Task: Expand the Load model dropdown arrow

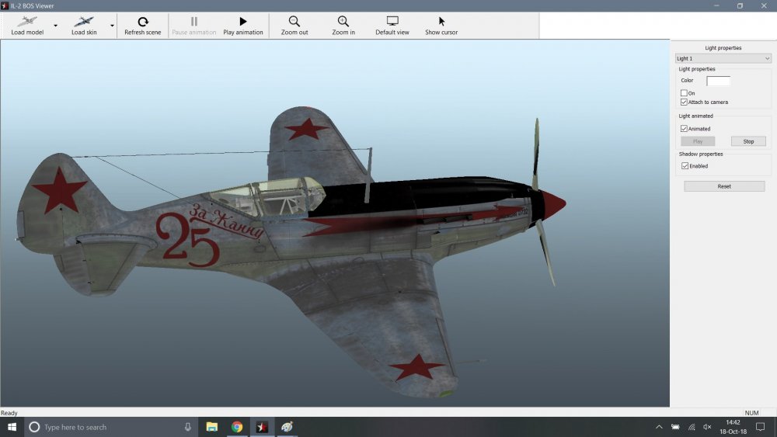Action: pyautogui.click(x=55, y=26)
